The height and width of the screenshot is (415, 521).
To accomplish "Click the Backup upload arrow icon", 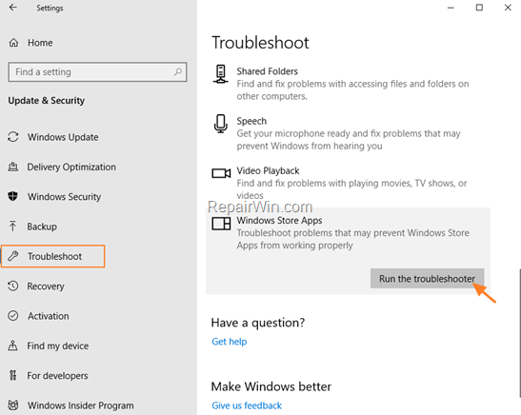I will 12,227.
